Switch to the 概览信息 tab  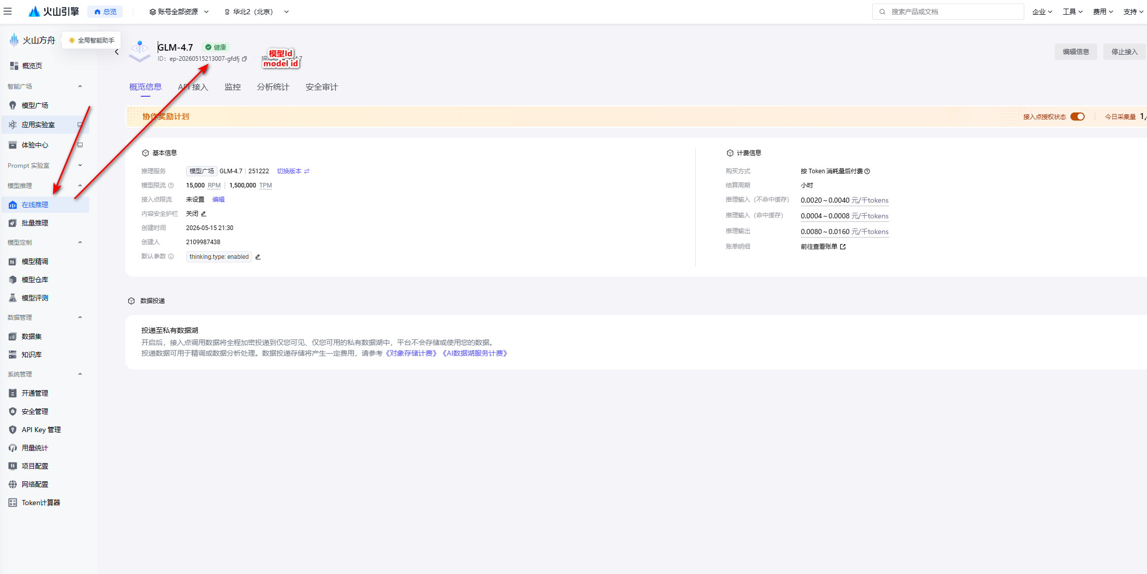146,87
